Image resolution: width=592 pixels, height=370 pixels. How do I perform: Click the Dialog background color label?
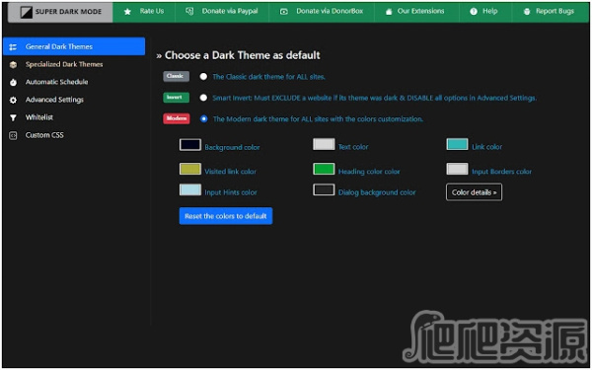(x=377, y=192)
